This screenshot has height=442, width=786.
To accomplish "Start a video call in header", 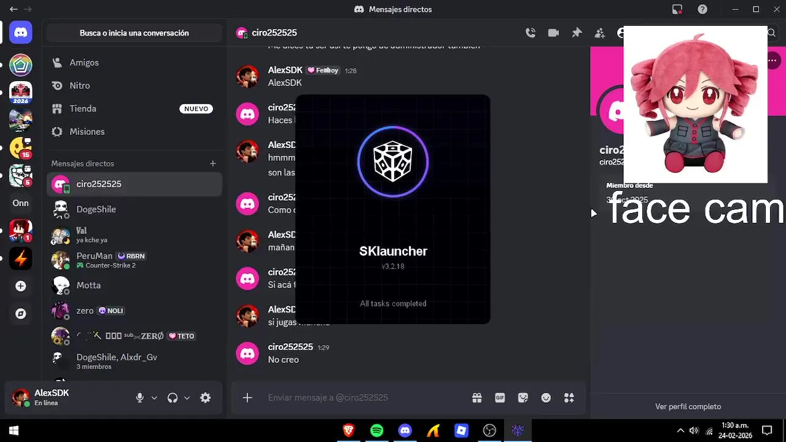I will point(553,33).
